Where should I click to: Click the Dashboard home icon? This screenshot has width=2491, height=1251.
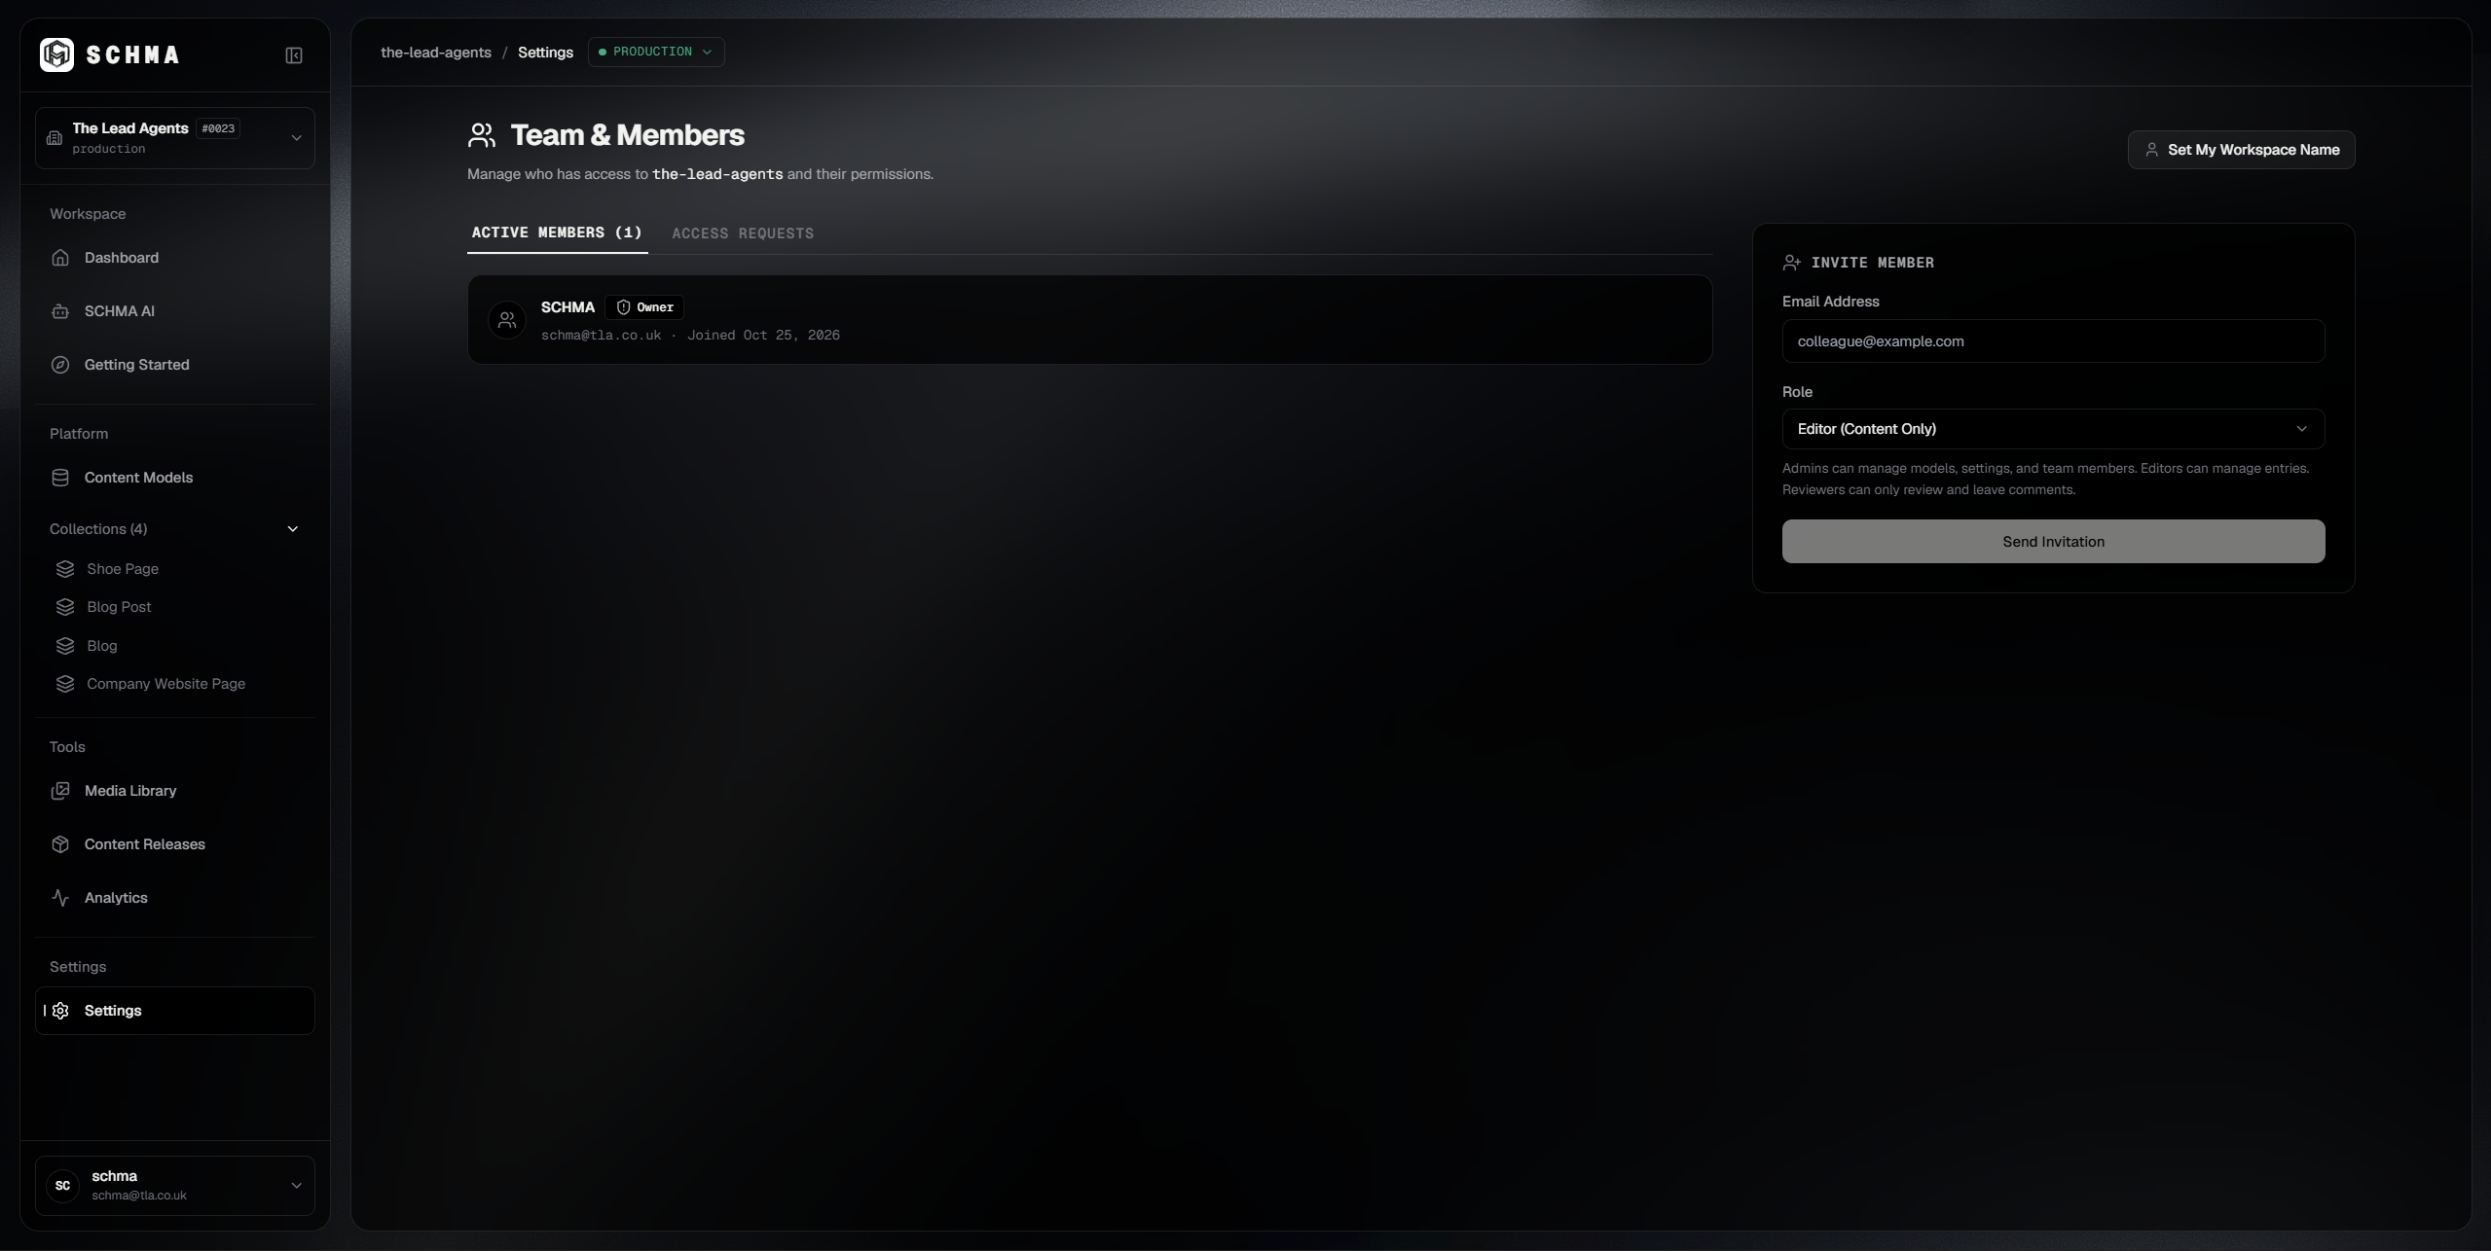tap(60, 258)
